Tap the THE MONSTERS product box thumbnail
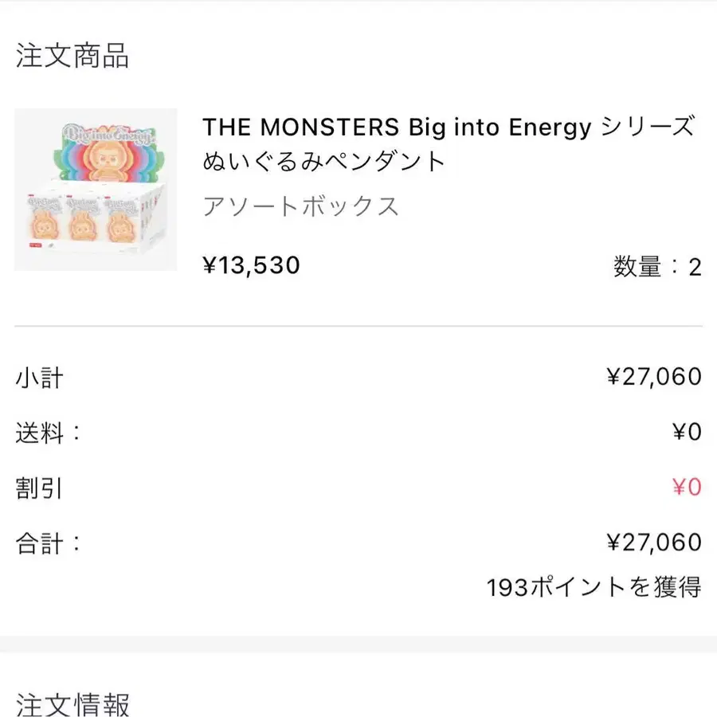 [96, 190]
